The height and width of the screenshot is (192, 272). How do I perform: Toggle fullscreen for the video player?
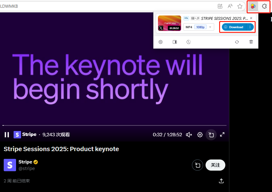click(222, 134)
